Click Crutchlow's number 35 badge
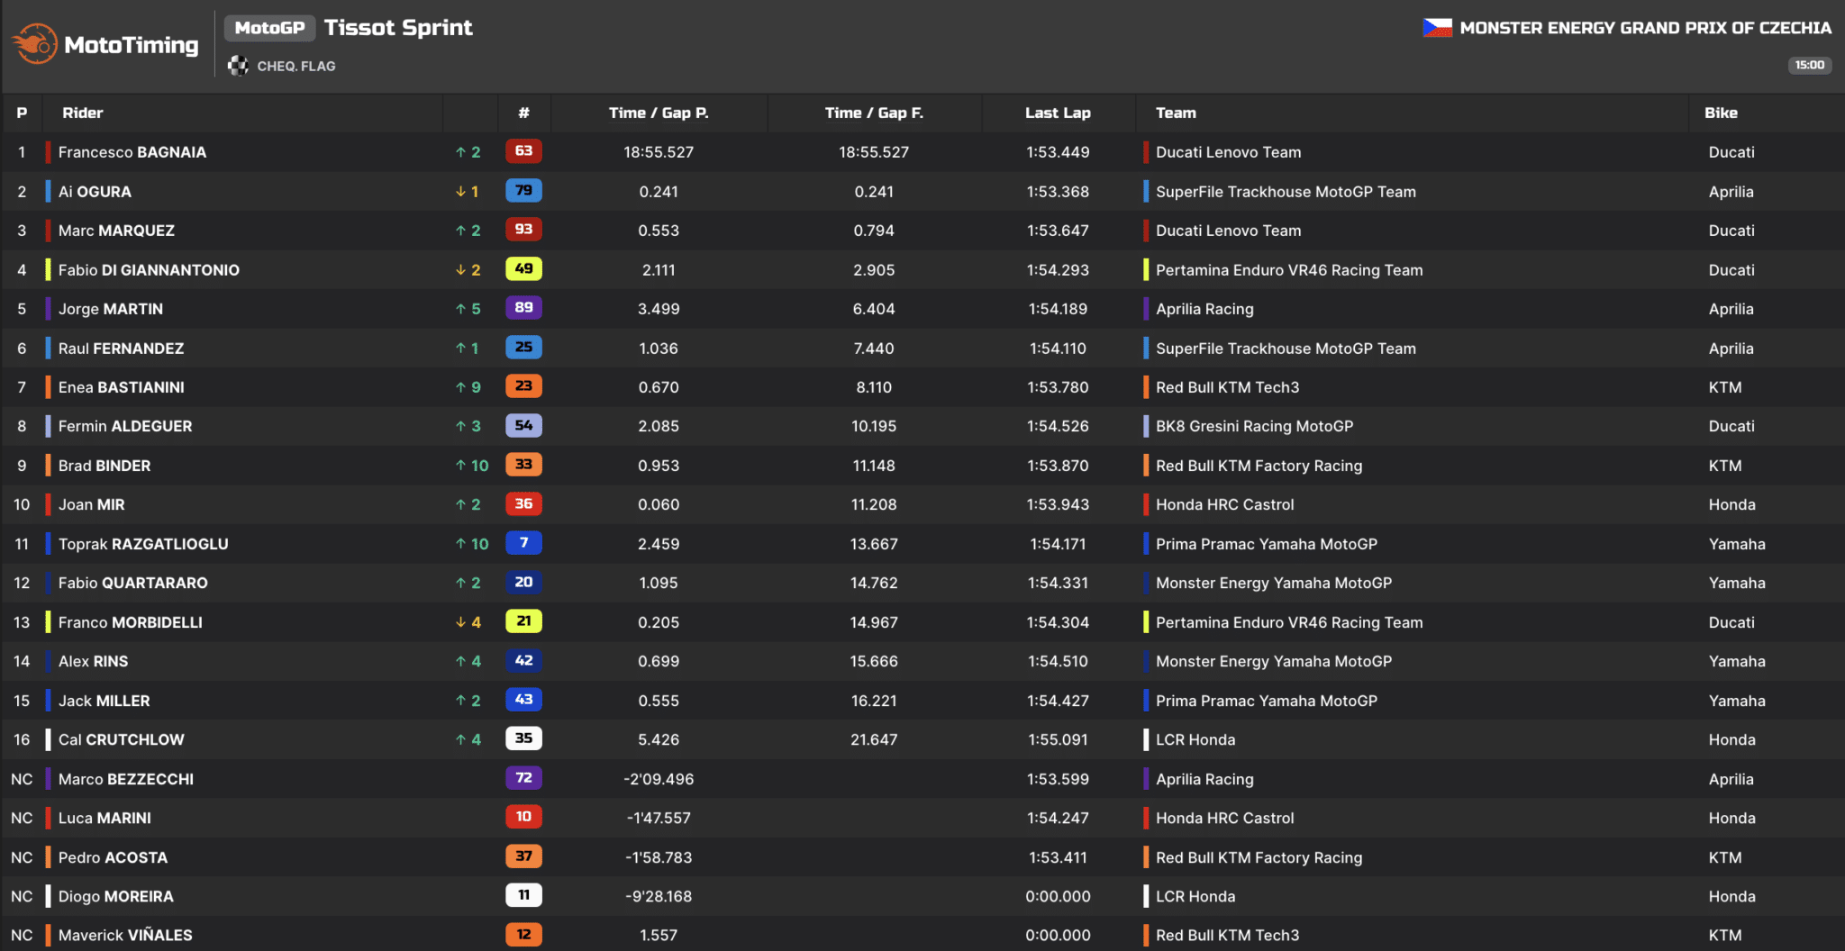Viewport: 1845px width, 951px height. (523, 739)
